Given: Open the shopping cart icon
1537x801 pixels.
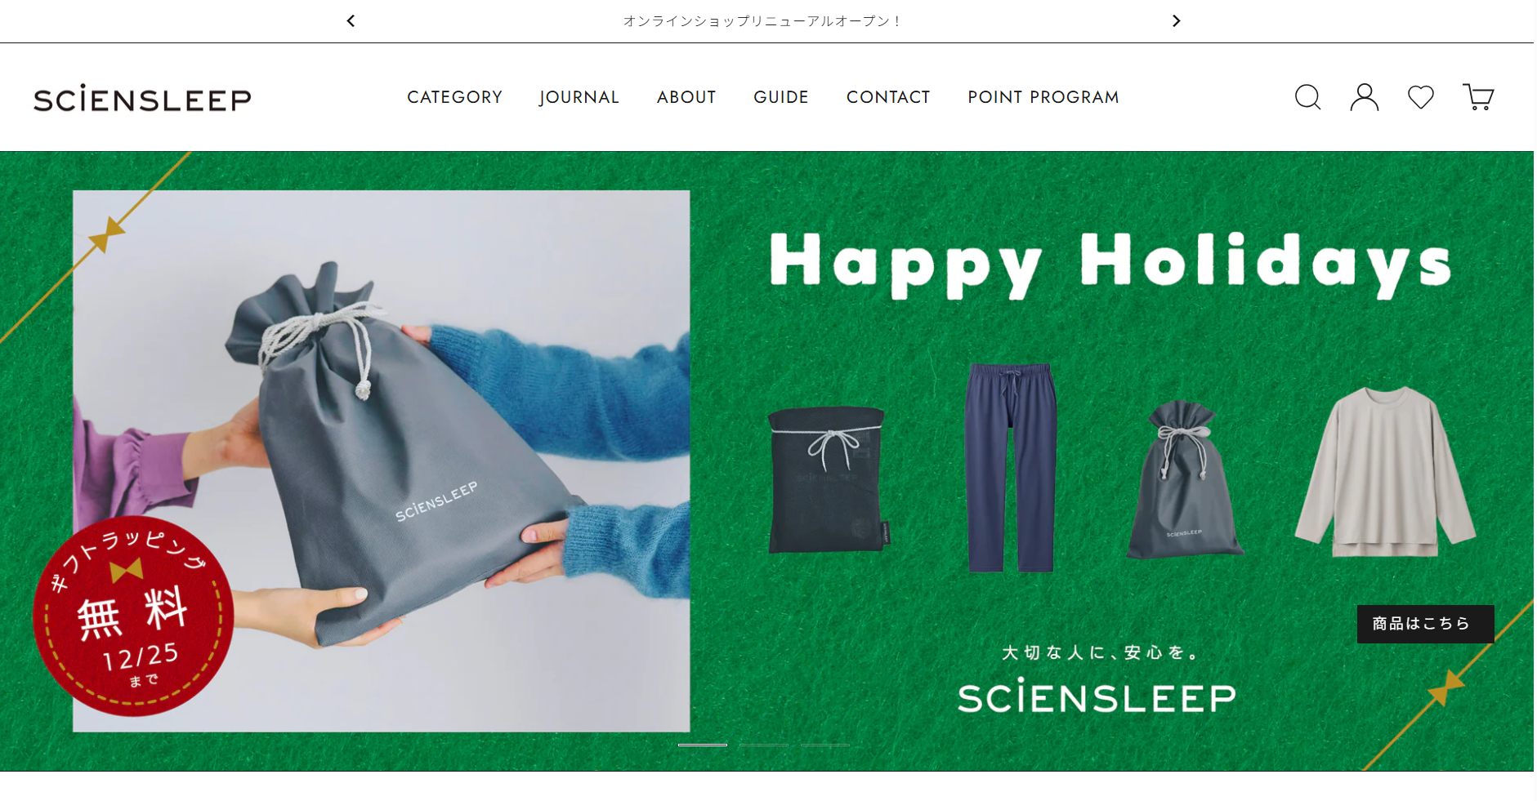Looking at the screenshot, I should click(x=1477, y=97).
